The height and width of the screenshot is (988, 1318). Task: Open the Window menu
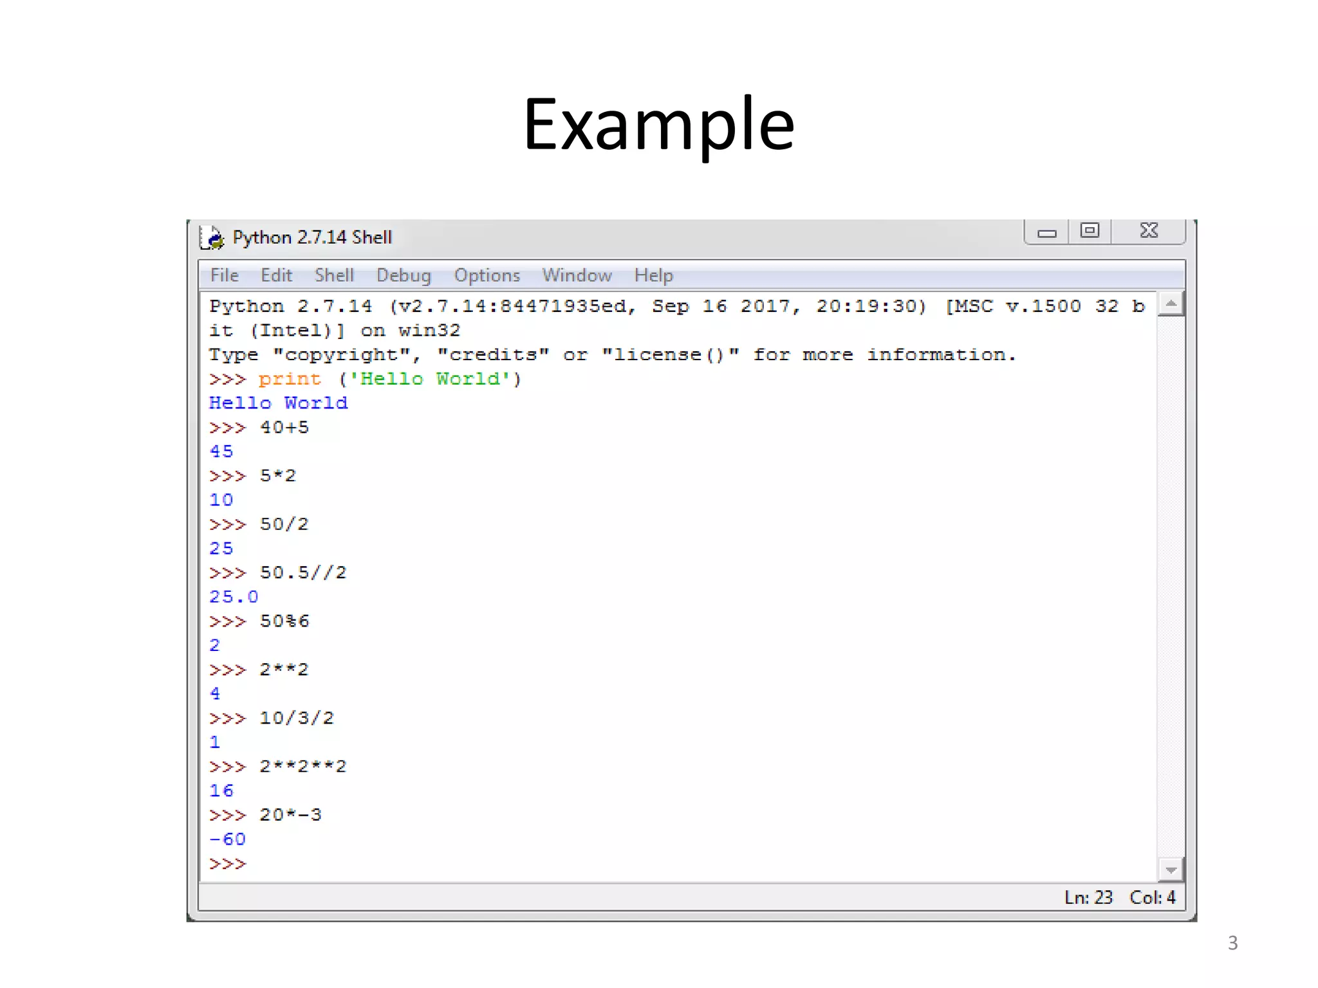(577, 275)
